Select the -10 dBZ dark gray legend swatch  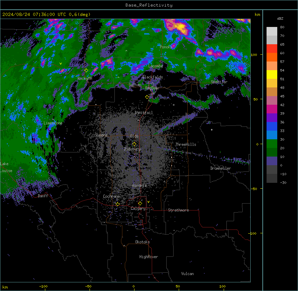[272, 178]
